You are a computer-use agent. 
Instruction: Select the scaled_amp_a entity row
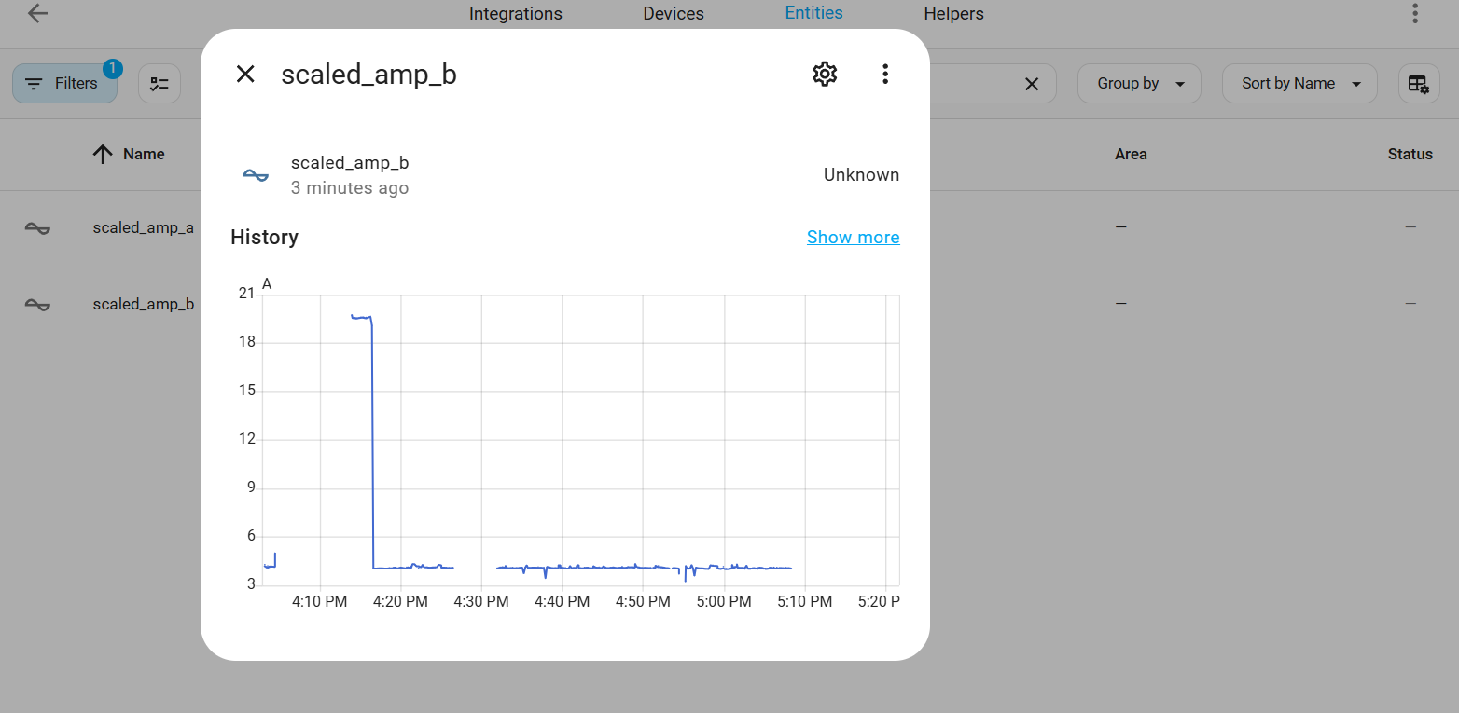click(143, 227)
